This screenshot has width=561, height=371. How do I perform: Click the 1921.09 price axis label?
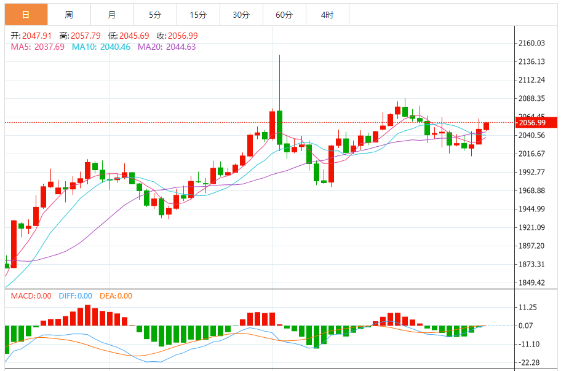(x=531, y=227)
